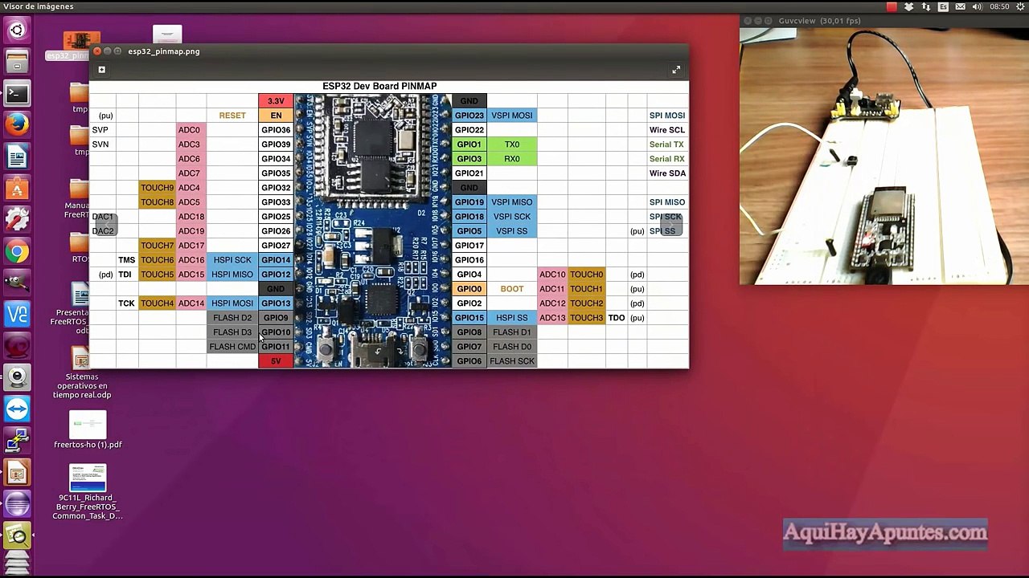
Task: Click the RESET label in the pinmap
Action: point(232,116)
